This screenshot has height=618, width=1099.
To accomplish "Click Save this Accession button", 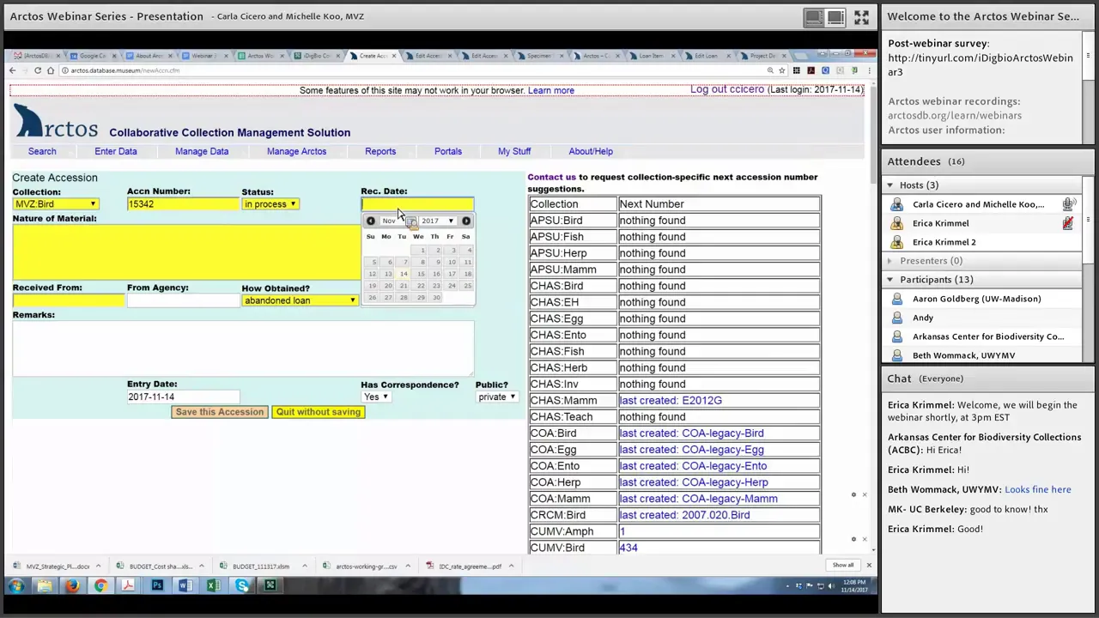I will pos(219,412).
